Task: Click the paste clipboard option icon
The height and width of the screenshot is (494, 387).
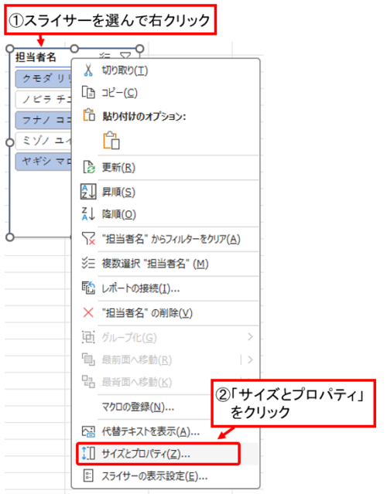Action: pyautogui.click(x=111, y=140)
